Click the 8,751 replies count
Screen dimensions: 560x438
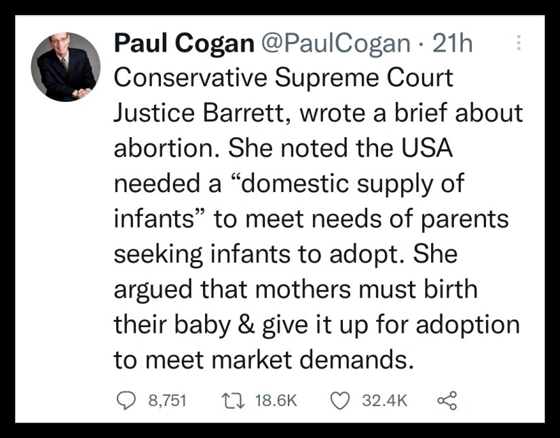click(x=168, y=401)
